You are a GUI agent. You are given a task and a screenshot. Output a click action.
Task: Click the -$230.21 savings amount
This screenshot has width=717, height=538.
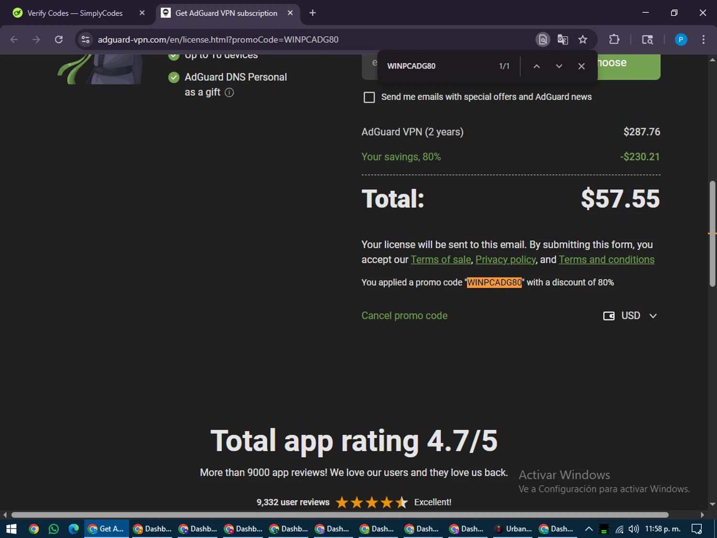click(x=640, y=157)
